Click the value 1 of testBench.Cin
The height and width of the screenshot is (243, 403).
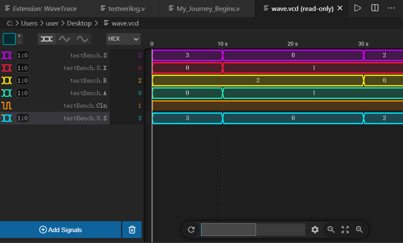click(x=140, y=106)
